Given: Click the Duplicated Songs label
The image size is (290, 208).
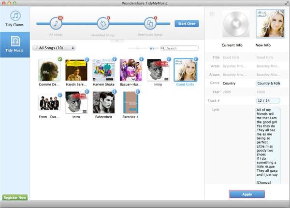Looking at the screenshot, I should (x=150, y=35).
